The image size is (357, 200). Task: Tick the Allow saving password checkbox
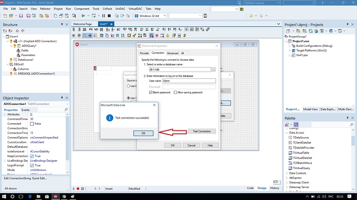click(175, 92)
